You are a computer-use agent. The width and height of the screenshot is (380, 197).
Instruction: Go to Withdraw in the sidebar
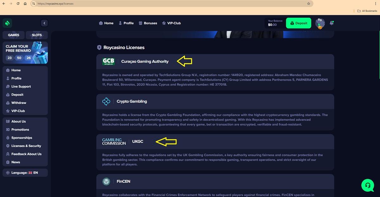[19, 103]
